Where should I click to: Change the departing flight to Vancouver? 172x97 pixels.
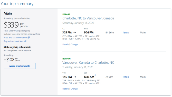pyautogui.click(x=74, y=44)
